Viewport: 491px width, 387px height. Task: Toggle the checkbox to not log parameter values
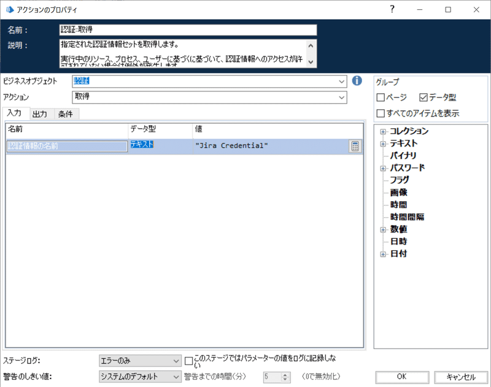pyautogui.click(x=188, y=361)
